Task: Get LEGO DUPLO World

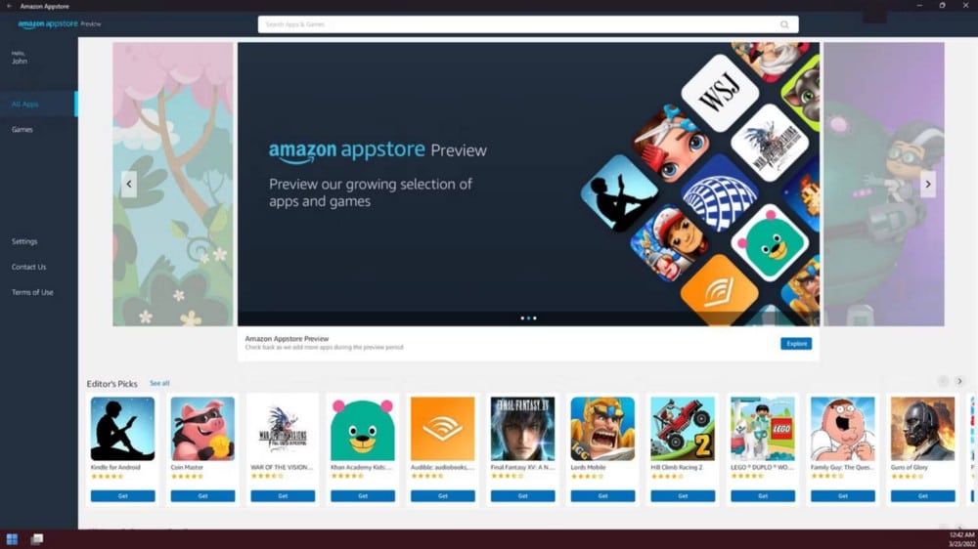Action: click(763, 496)
